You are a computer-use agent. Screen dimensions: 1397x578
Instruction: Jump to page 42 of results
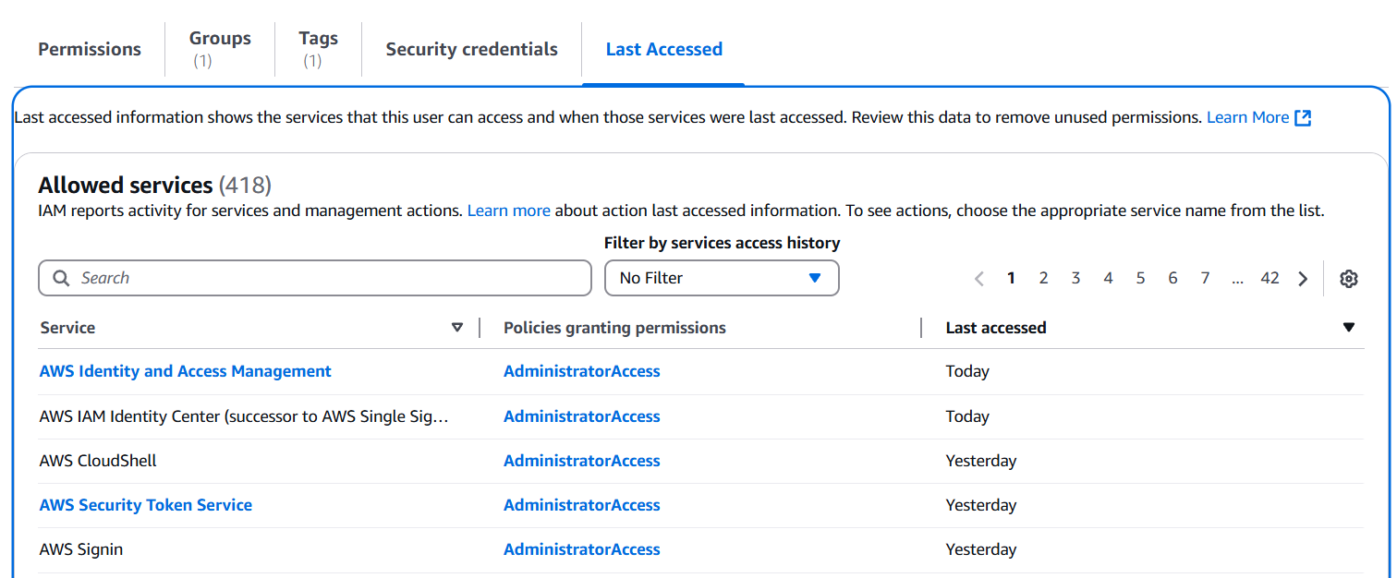pos(1269,279)
